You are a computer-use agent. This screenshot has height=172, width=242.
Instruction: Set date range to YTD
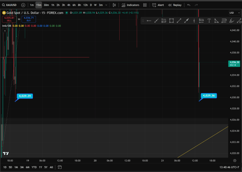(x=34, y=167)
